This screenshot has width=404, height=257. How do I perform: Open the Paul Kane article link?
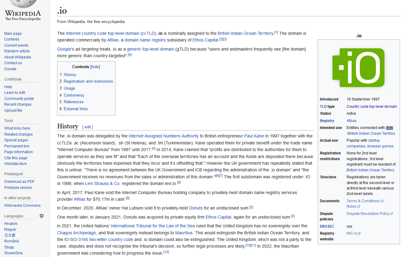pyautogui.click(x=254, y=136)
